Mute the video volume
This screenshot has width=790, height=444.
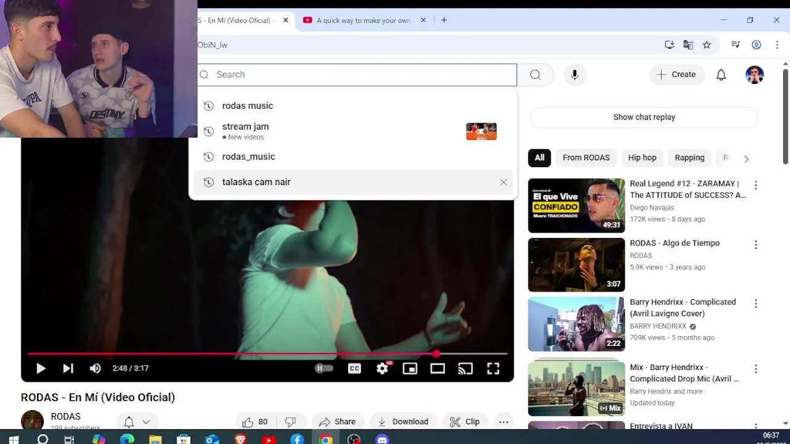(x=95, y=368)
